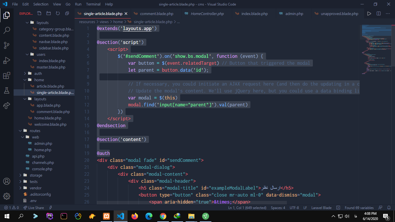Change indentation via Spaces: 4
The image size is (395, 222).
[278, 208]
